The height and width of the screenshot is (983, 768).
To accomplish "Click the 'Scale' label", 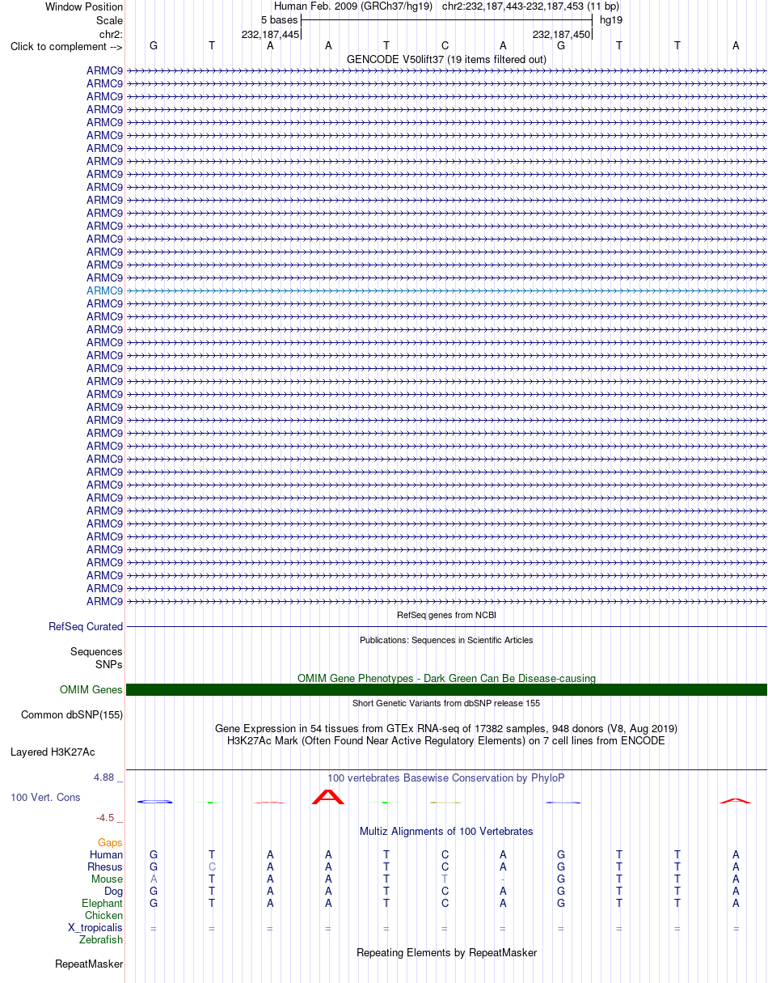I will [109, 20].
